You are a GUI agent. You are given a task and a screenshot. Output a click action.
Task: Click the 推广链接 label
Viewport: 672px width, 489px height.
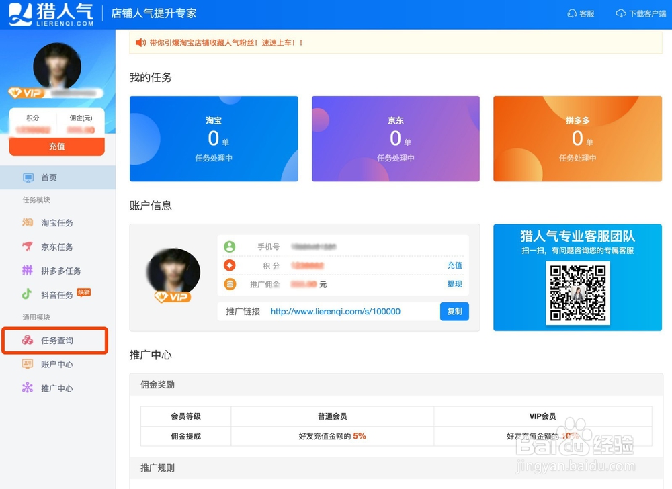pyautogui.click(x=243, y=311)
